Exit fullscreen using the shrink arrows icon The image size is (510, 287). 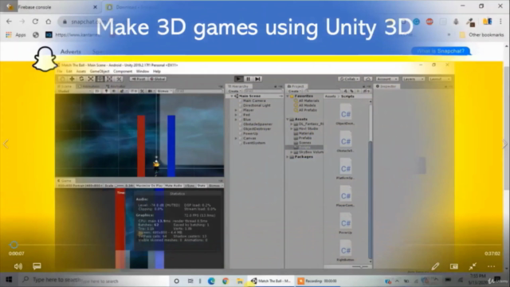pos(473,266)
